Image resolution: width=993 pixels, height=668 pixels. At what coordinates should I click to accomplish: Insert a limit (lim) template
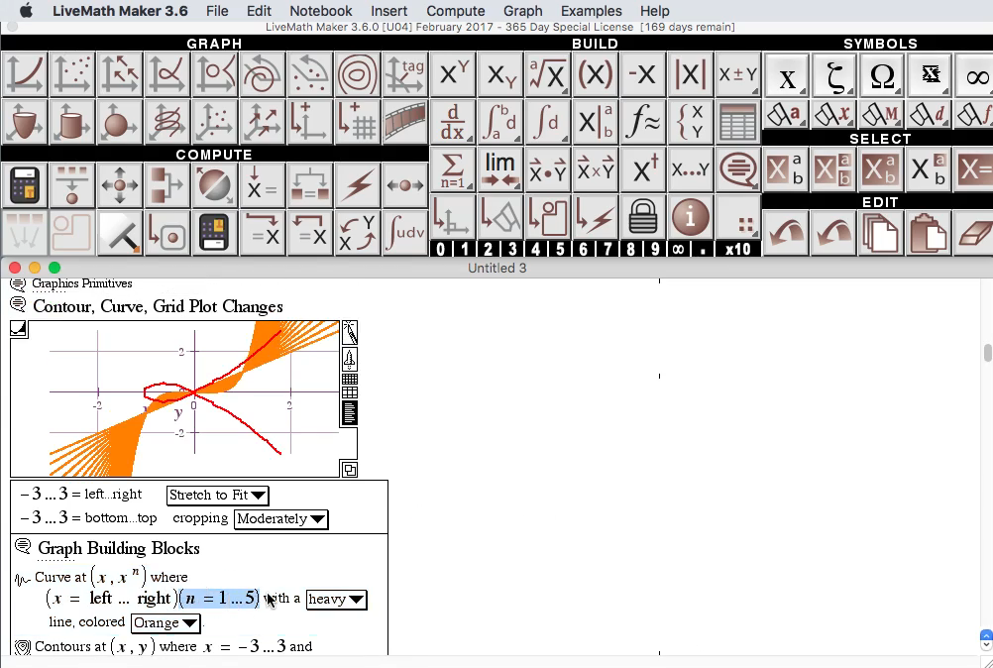point(500,168)
